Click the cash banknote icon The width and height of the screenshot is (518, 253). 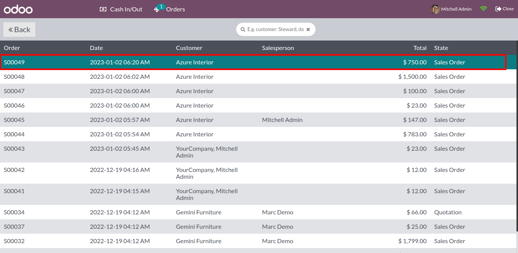click(x=103, y=9)
